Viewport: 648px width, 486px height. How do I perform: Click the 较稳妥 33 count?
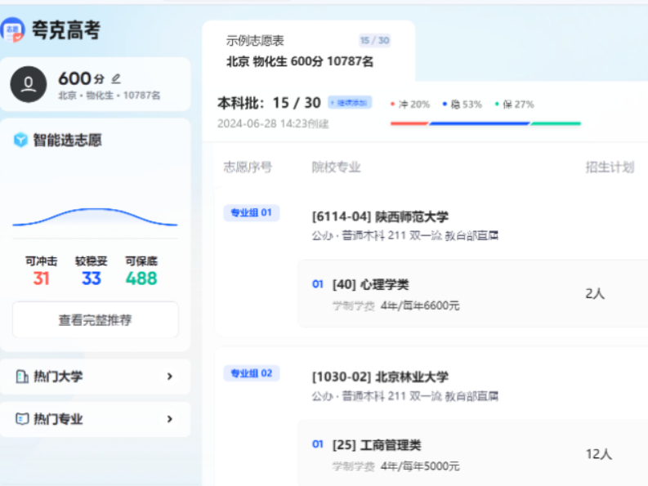(91, 271)
